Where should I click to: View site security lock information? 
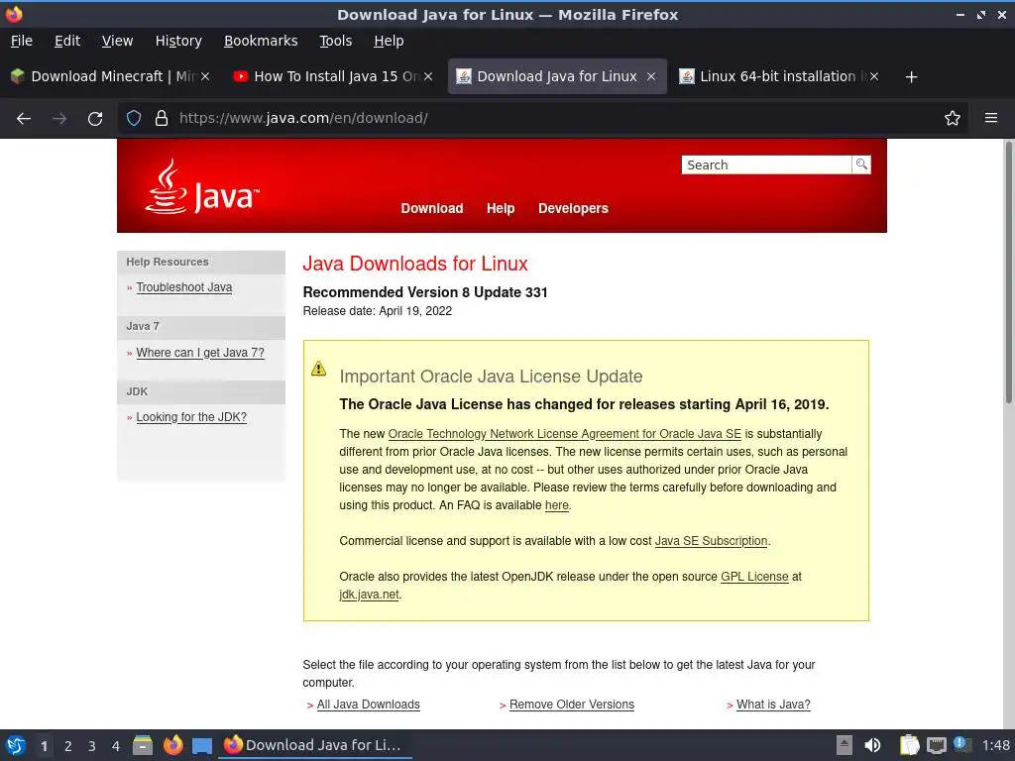[162, 118]
